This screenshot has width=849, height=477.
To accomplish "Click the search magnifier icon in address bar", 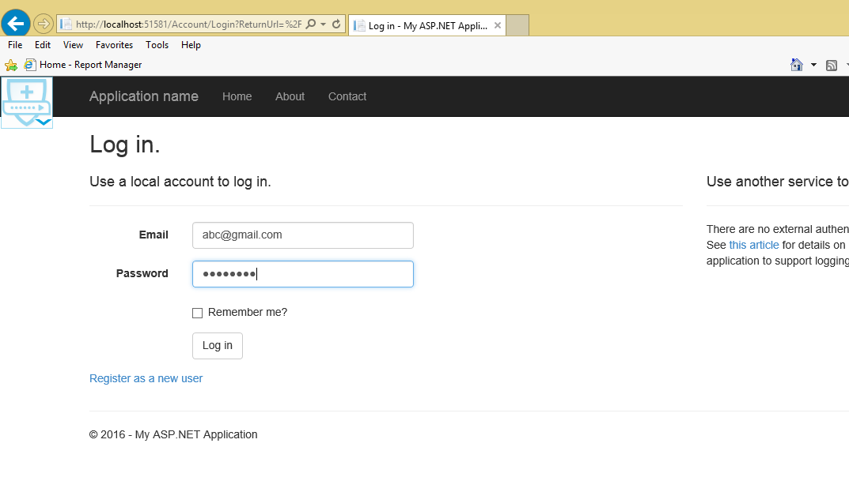I will [311, 24].
